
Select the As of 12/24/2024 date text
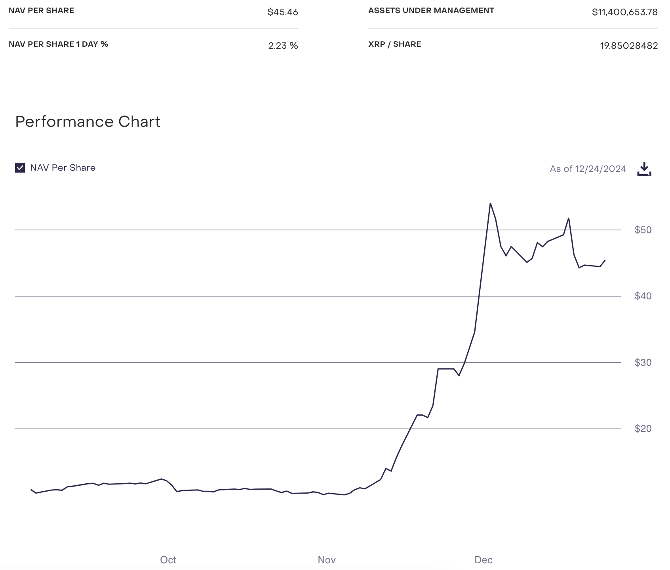pyautogui.click(x=588, y=169)
